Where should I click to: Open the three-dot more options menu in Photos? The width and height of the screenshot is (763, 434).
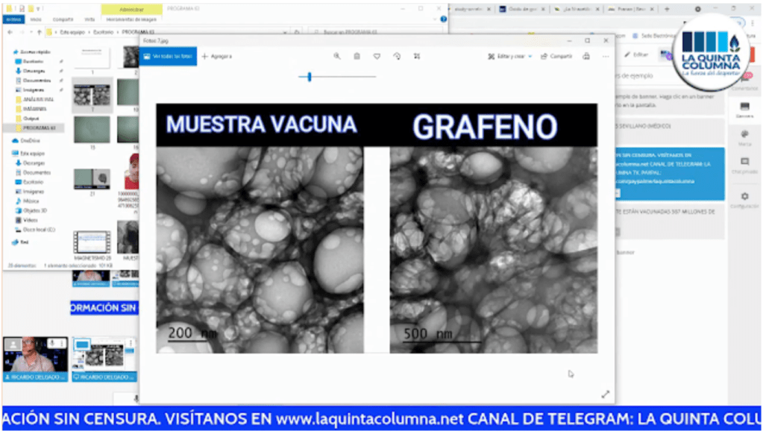606,56
